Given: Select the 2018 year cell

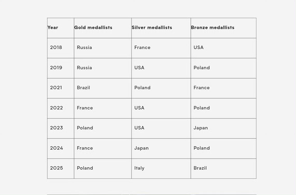Looking at the screenshot, I should tap(61, 48).
